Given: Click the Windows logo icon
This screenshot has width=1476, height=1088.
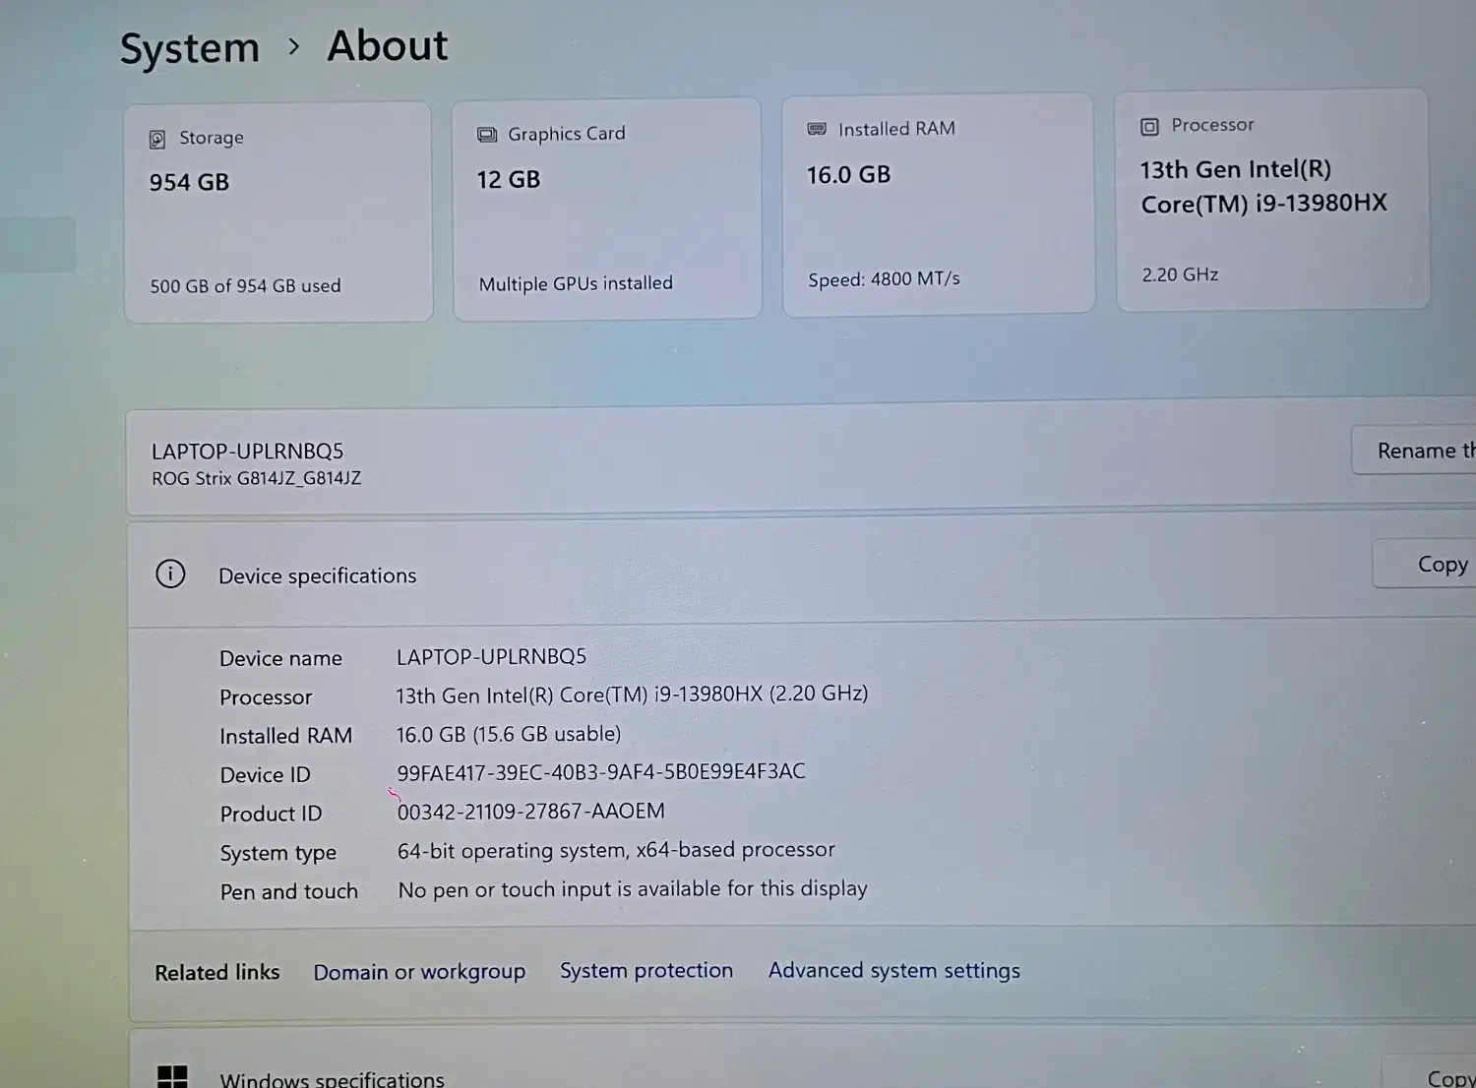Looking at the screenshot, I should pyautogui.click(x=172, y=1077).
